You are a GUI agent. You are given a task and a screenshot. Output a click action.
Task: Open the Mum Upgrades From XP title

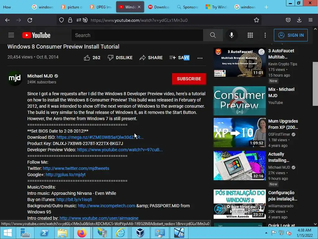point(283,124)
